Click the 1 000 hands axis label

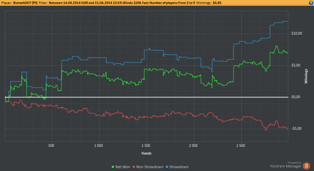[98, 145]
